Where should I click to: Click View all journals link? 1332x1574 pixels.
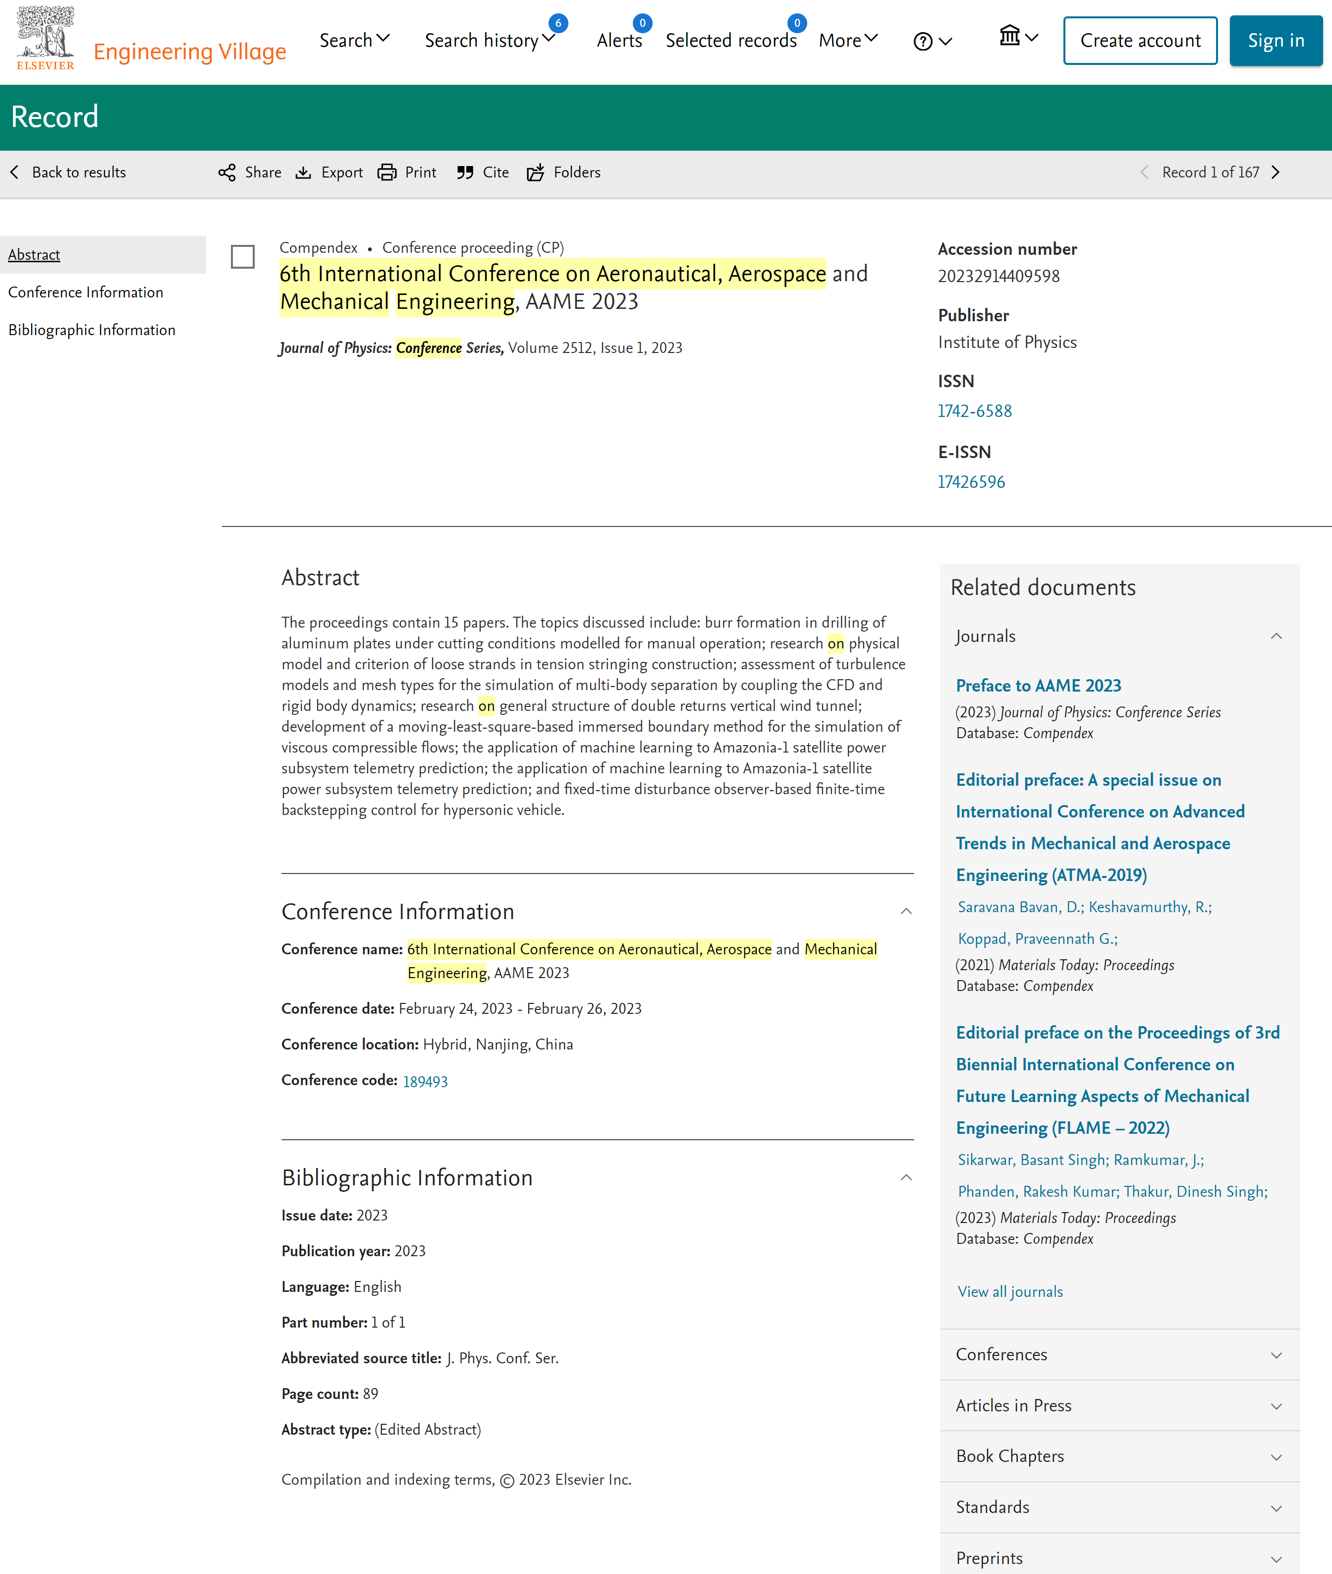pyautogui.click(x=1010, y=1292)
